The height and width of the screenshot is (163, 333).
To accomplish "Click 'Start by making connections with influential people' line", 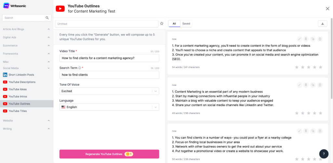I will pyautogui.click(x=221, y=96).
